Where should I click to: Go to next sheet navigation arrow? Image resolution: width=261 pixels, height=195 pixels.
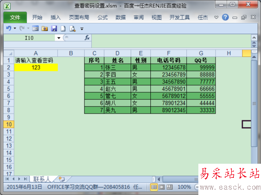[x=19, y=179]
